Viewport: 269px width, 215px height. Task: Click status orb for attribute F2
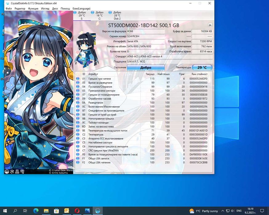78,162
